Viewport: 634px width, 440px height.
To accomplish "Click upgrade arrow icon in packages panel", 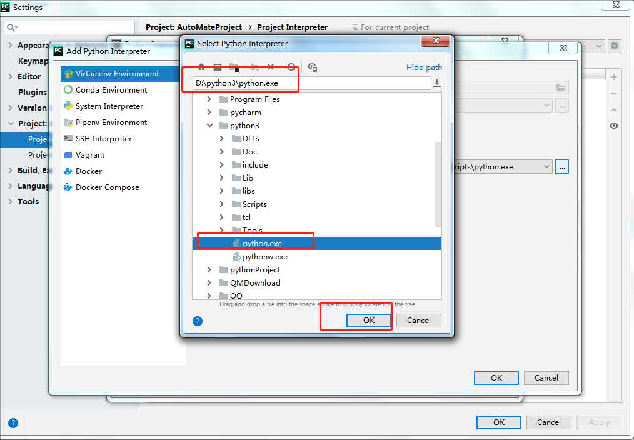I will pyautogui.click(x=614, y=109).
